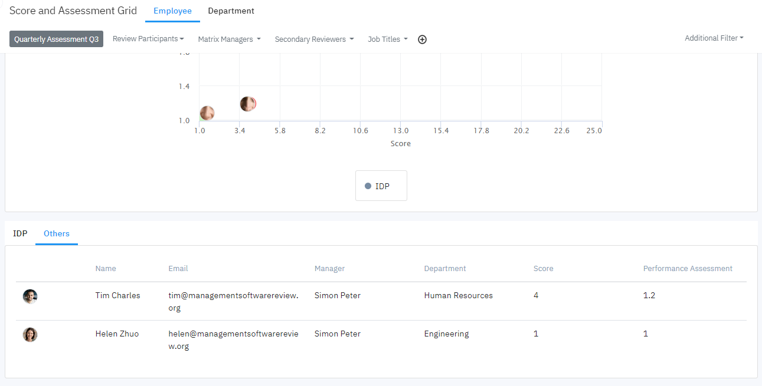762x386 pixels.
Task: Click the chart avatar near score 3.4
Action: tap(248, 104)
